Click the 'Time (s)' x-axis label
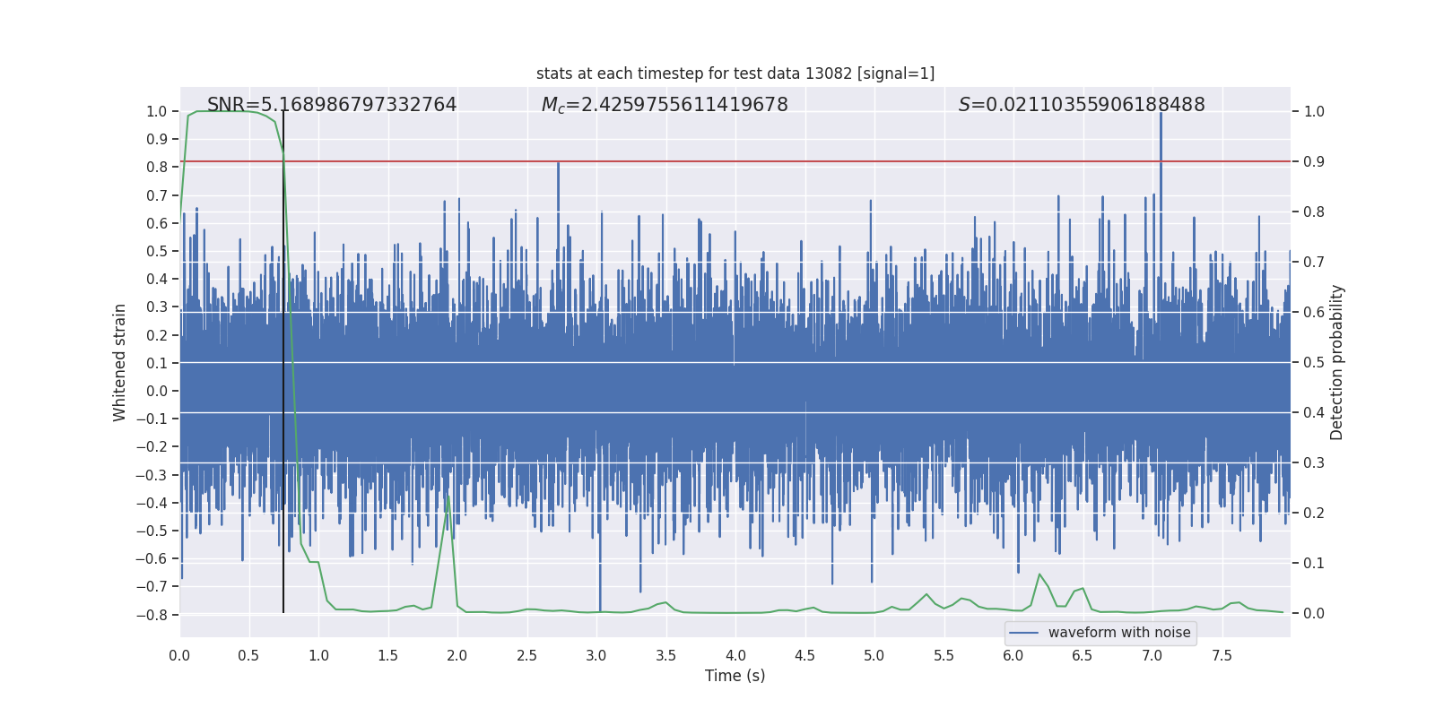This screenshot has width=1435, height=717. pyautogui.click(x=735, y=676)
